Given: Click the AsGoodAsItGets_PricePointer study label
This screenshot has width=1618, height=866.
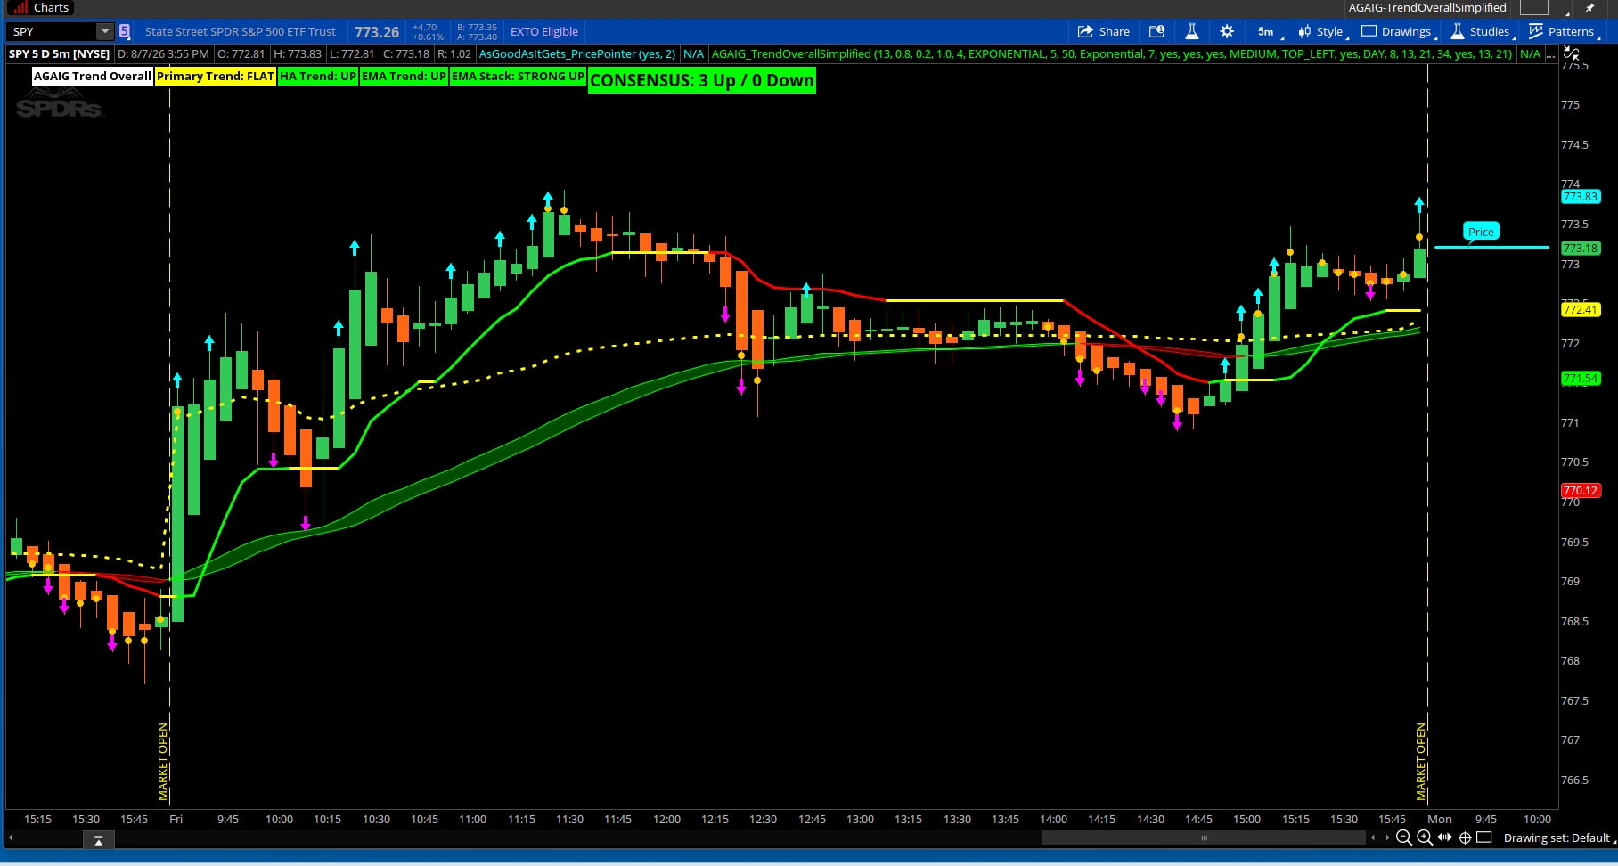Looking at the screenshot, I should (577, 53).
